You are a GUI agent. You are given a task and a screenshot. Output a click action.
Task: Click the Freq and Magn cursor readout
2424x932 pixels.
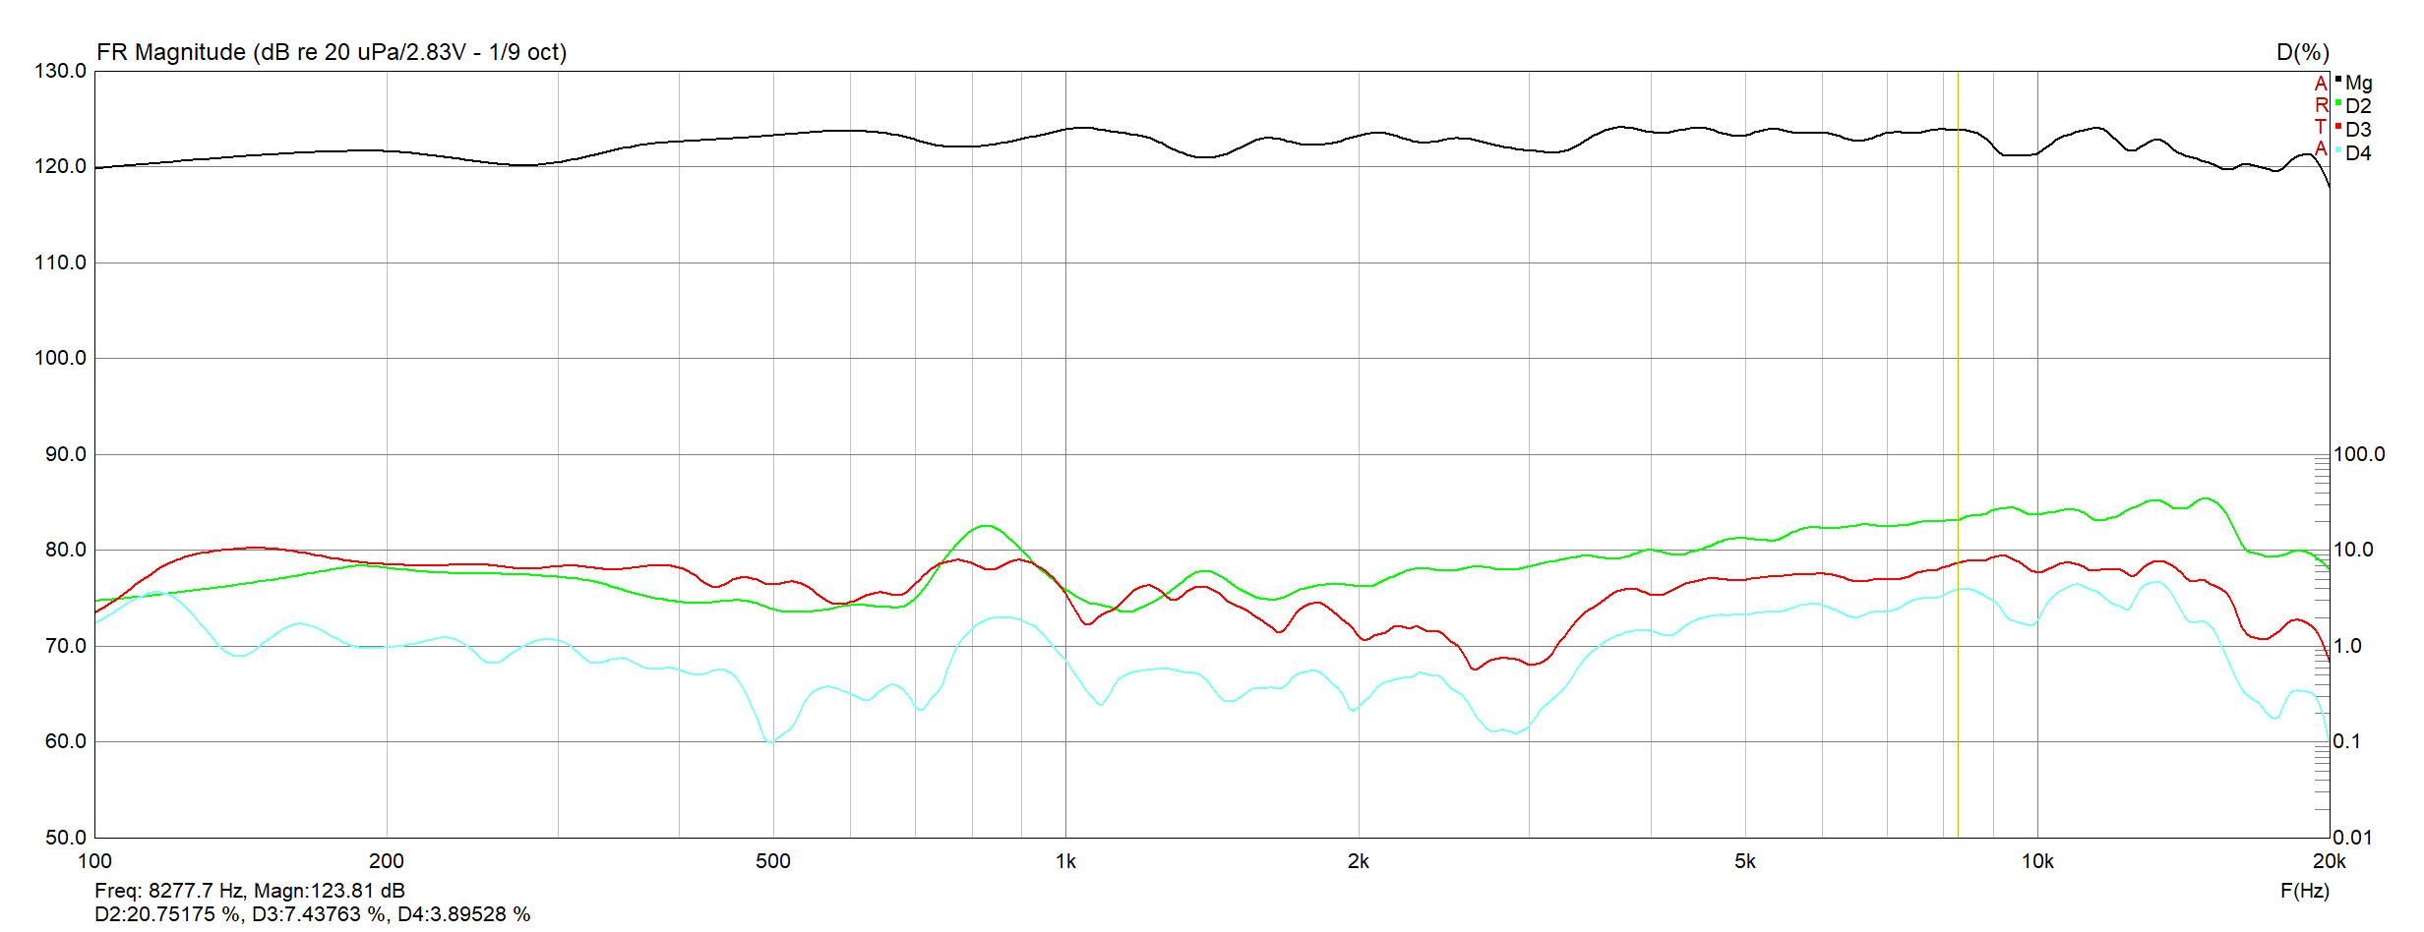pyautogui.click(x=250, y=891)
